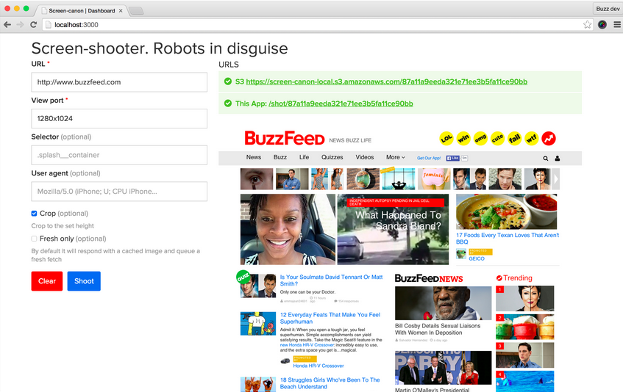Click the Selector input field
623x392 pixels.
pos(119,155)
